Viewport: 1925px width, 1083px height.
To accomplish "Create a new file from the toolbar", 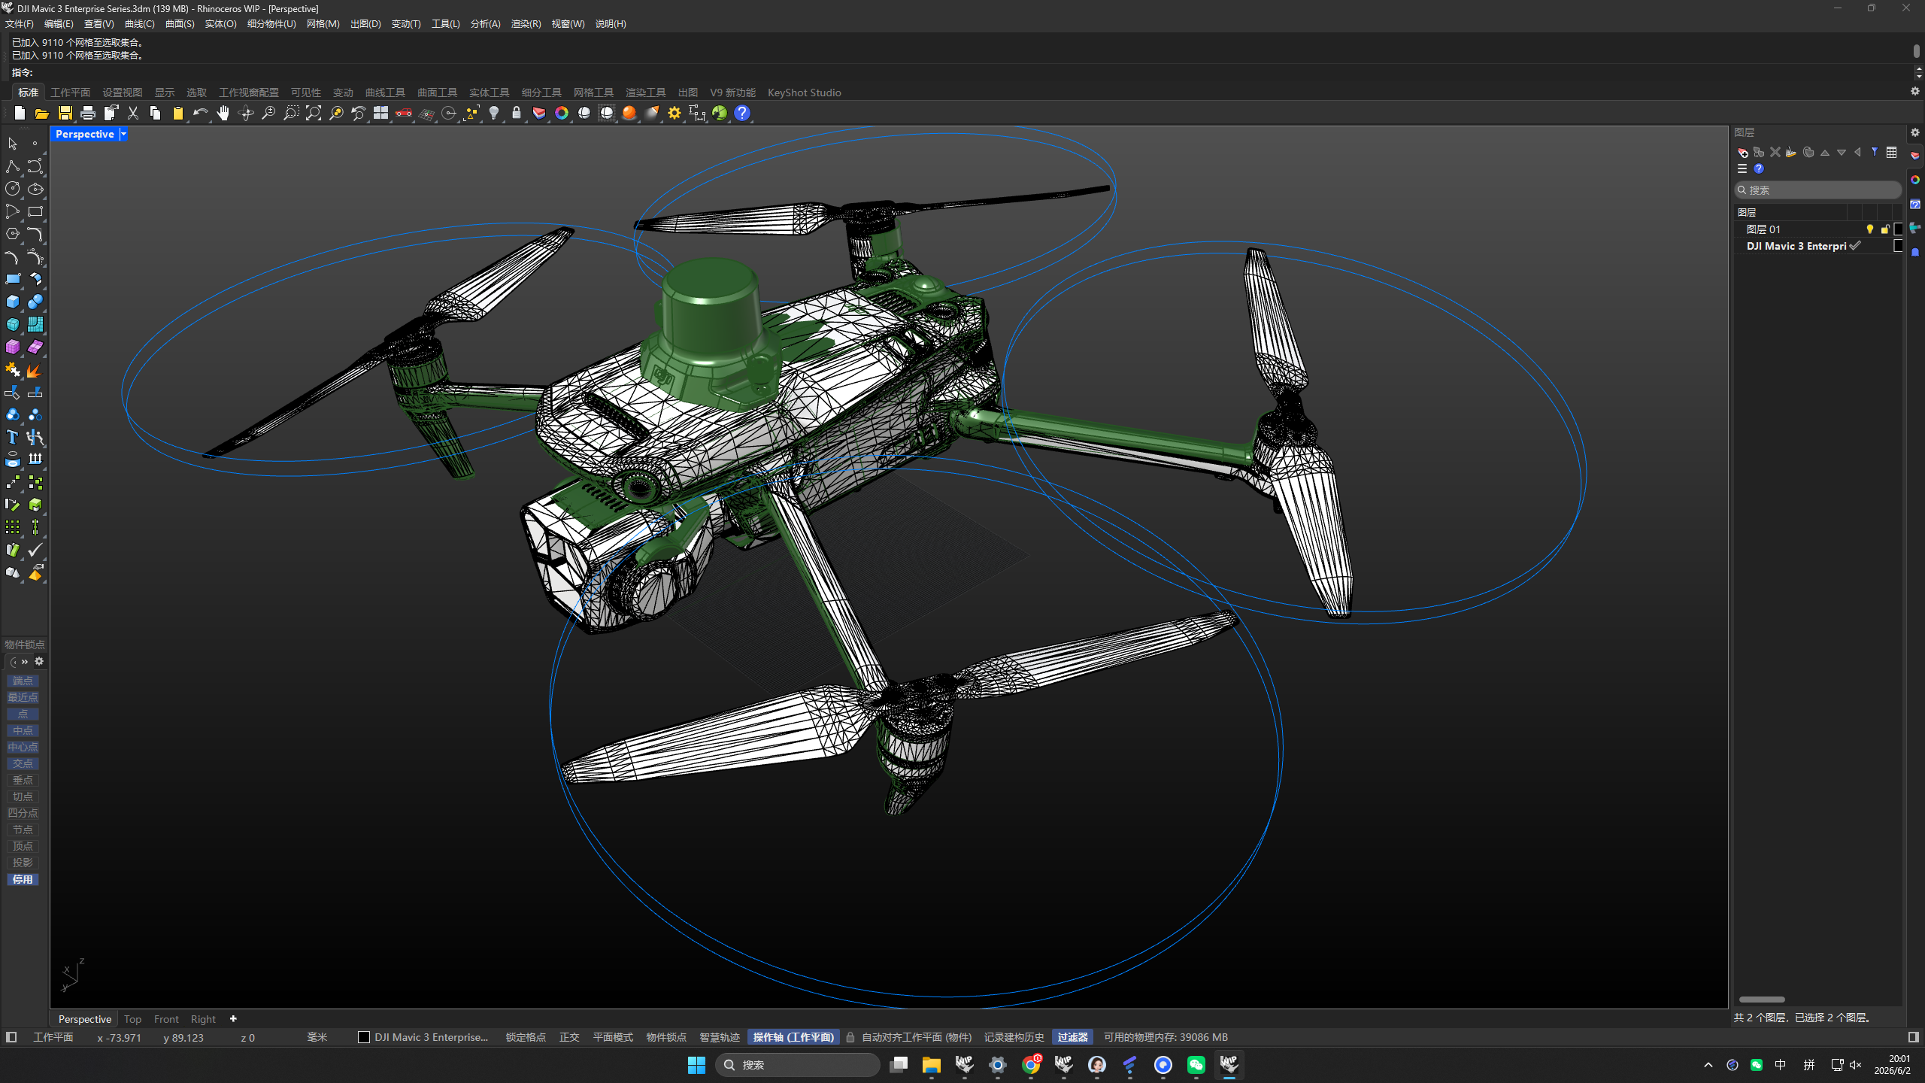I will (20, 113).
